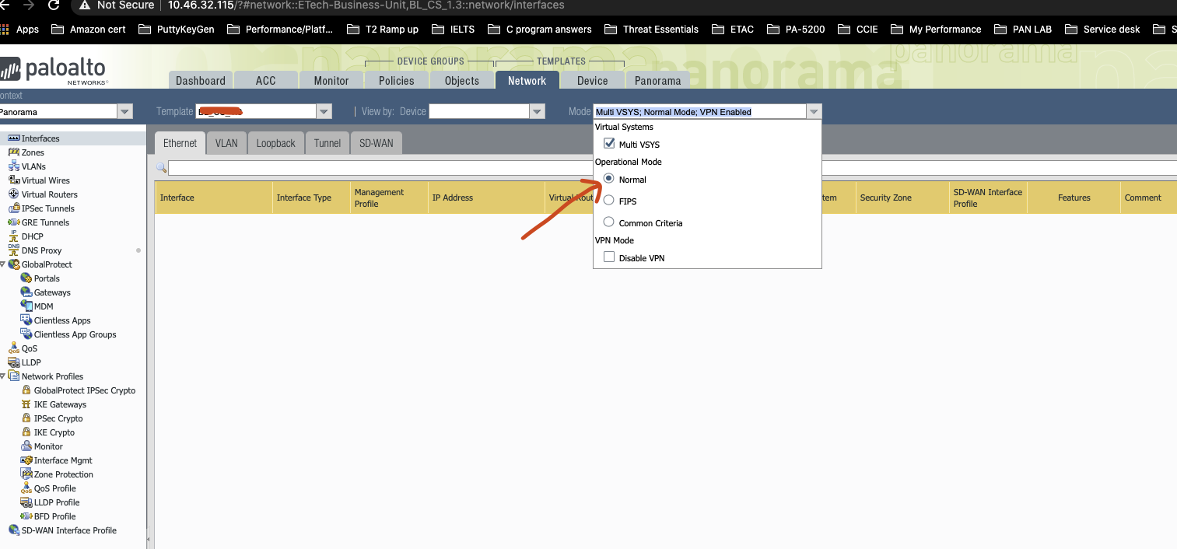Open the PAN LAB bookmark folder

click(1024, 29)
